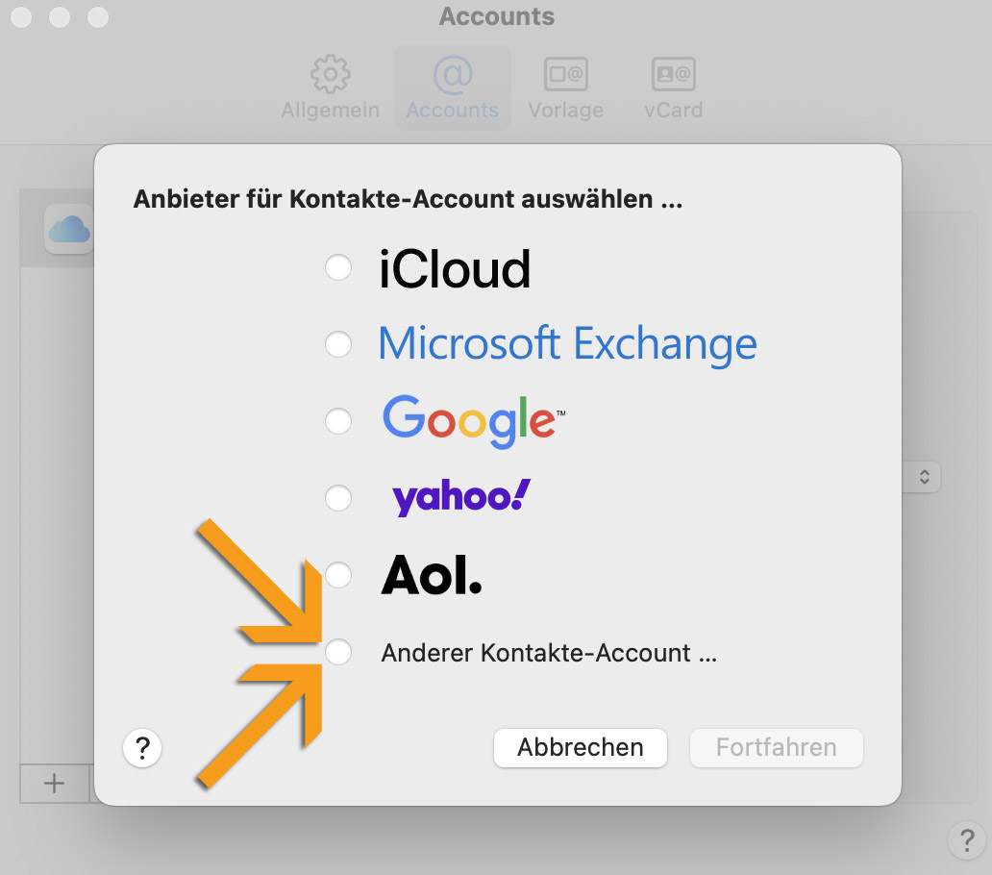The height and width of the screenshot is (875, 992).
Task: Add account with plus button
Action: pos(55,784)
